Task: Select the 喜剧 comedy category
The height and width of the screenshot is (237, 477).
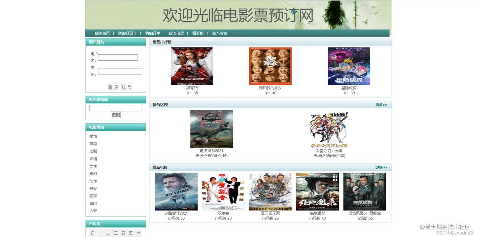Action: [x=93, y=144]
